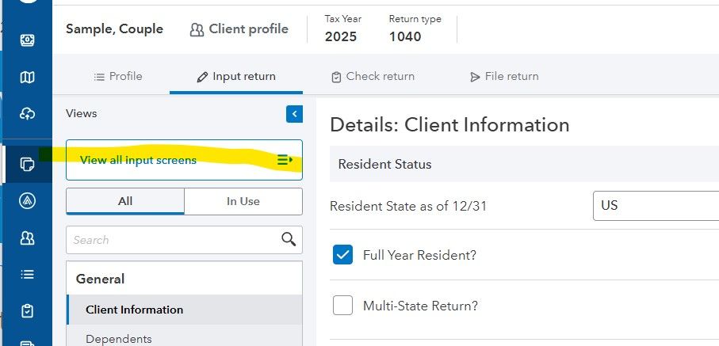The height and width of the screenshot is (346, 719).
Task: Click the circled triangle icon in sidebar
Action: click(x=28, y=201)
